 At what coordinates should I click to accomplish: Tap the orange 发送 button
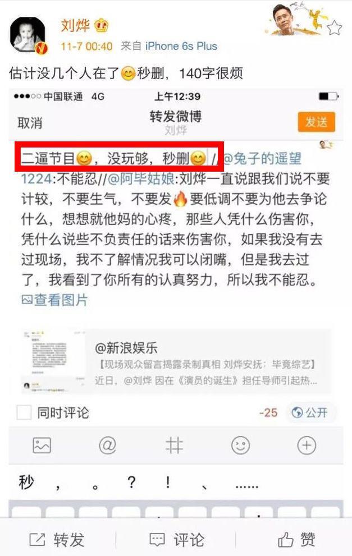pyautogui.click(x=316, y=122)
